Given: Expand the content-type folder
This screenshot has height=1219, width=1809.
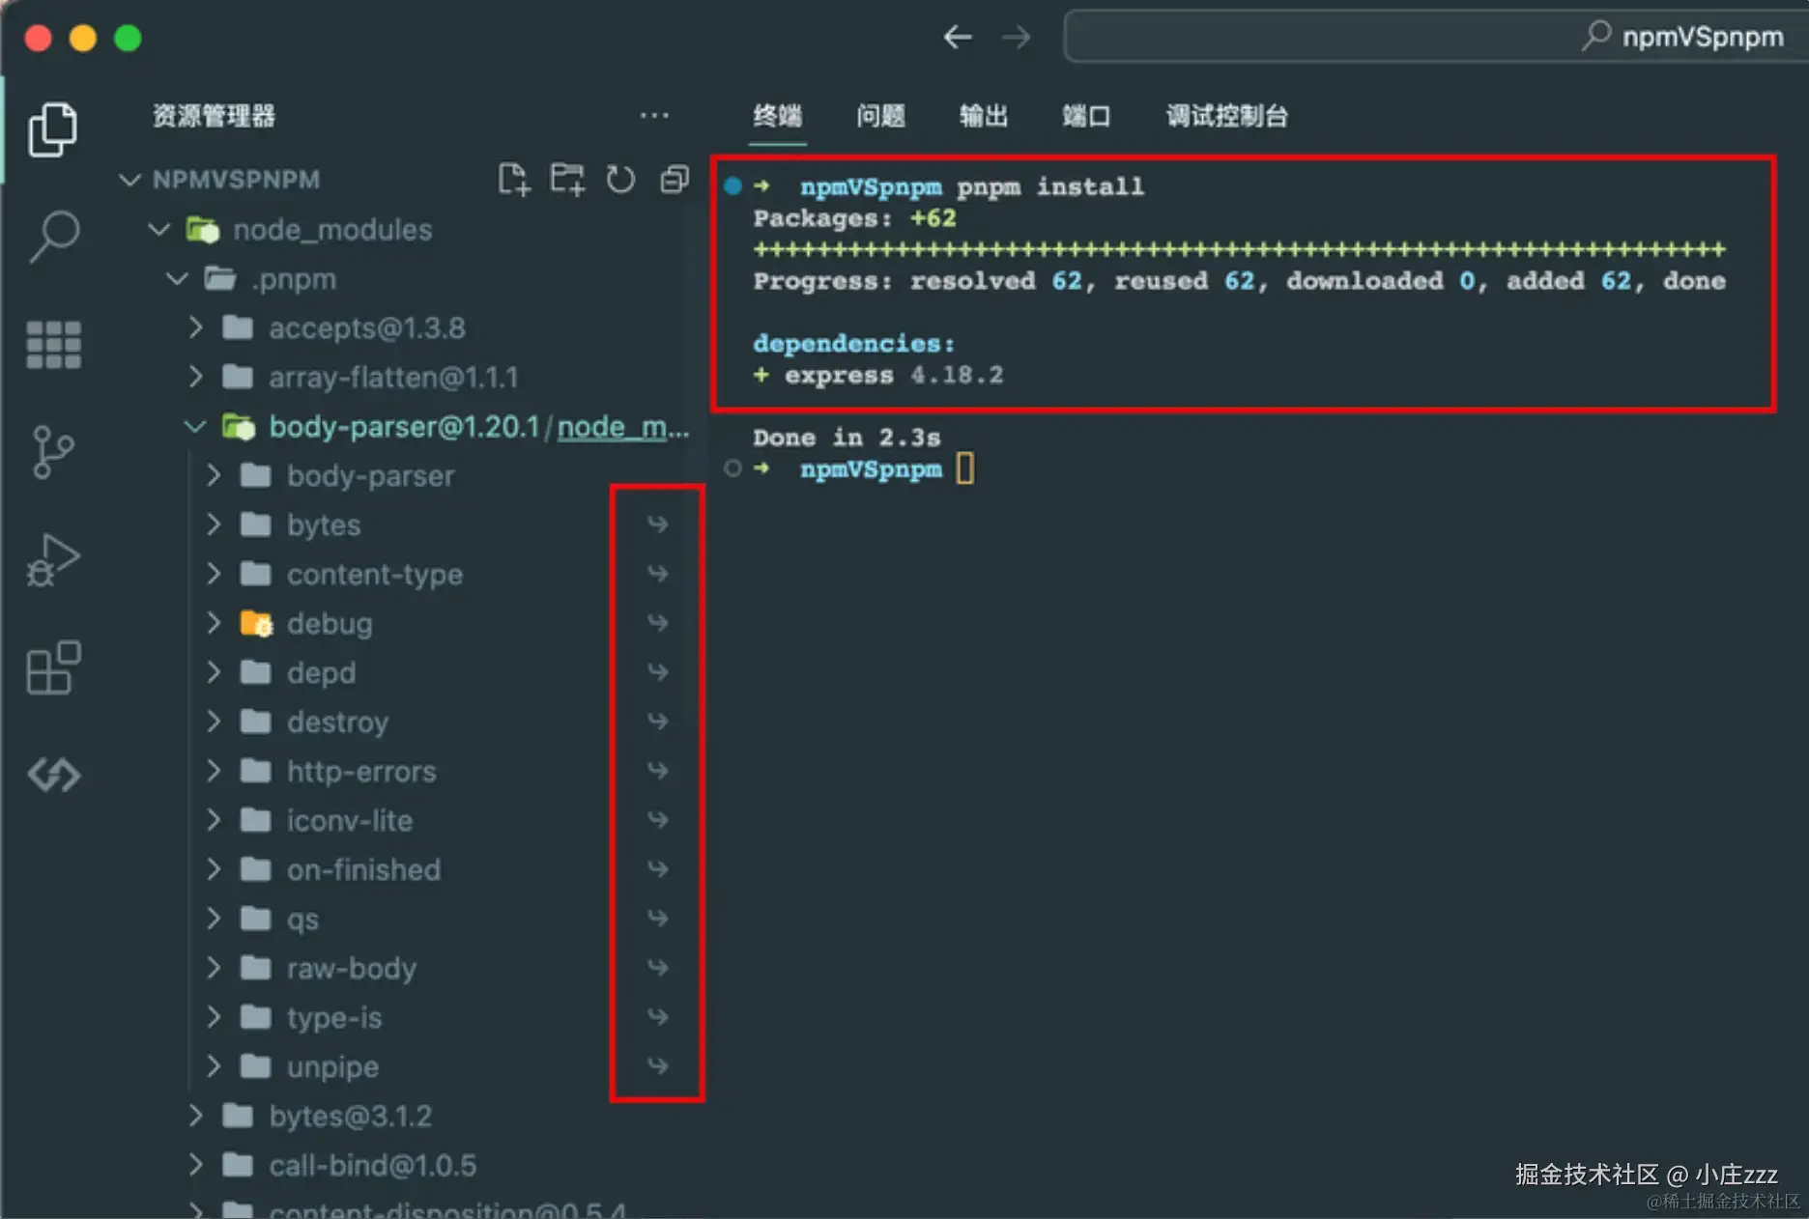Looking at the screenshot, I should 214,574.
